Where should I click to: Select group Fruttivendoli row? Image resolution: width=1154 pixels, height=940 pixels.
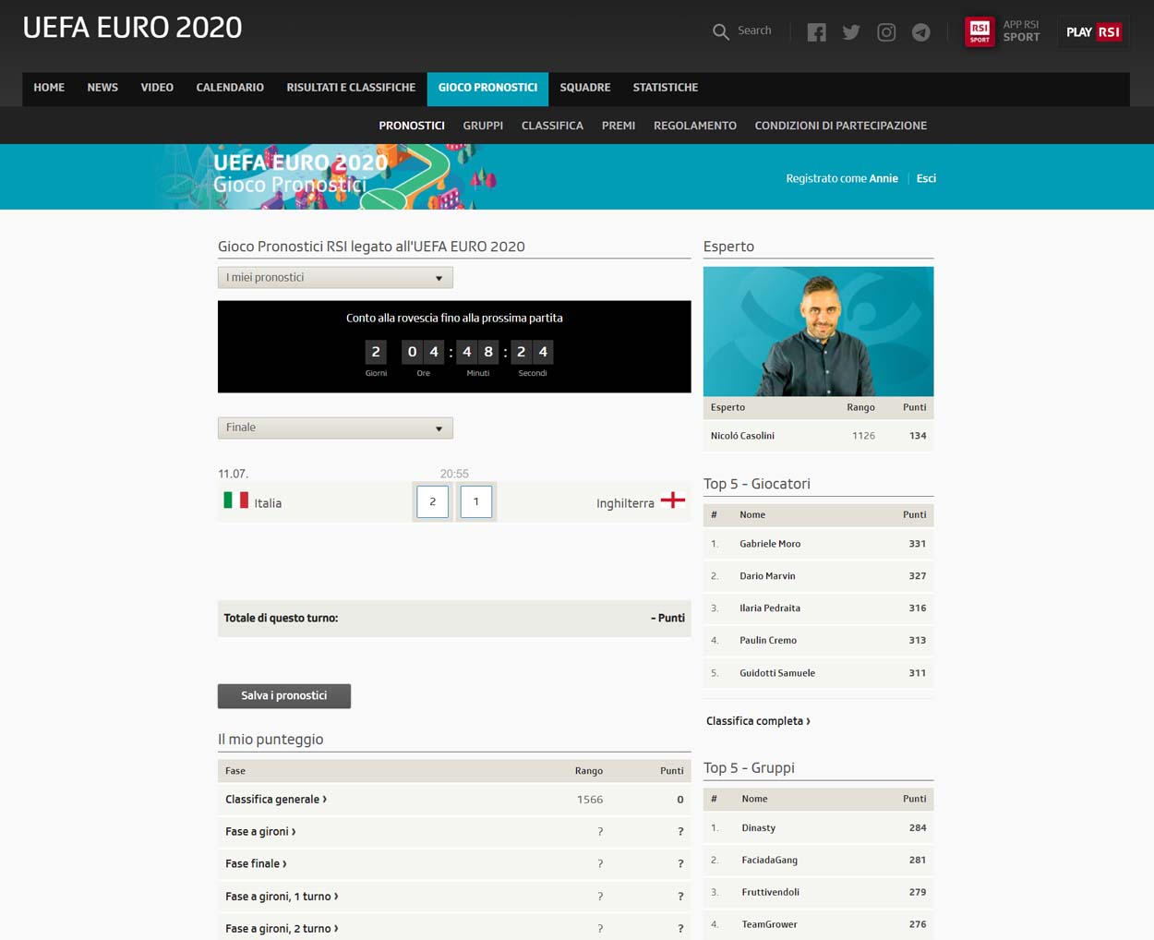pyautogui.click(x=818, y=893)
